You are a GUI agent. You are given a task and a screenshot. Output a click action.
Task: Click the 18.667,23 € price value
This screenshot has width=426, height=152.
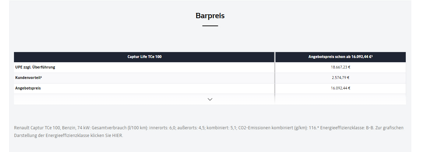tap(340, 67)
